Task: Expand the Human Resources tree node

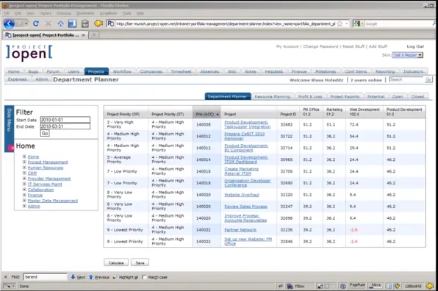Action: pyautogui.click(x=24, y=168)
